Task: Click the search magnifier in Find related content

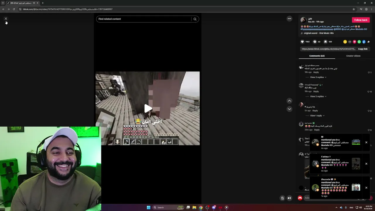Action: [x=195, y=19]
